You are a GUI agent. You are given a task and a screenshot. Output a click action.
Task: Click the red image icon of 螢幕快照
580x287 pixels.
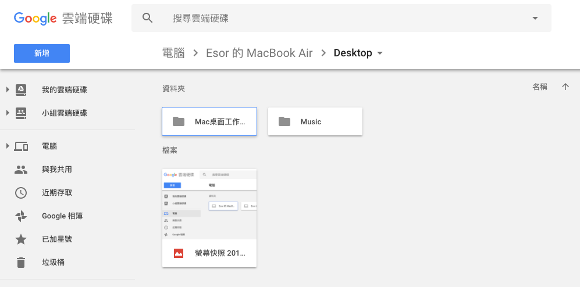point(179,253)
